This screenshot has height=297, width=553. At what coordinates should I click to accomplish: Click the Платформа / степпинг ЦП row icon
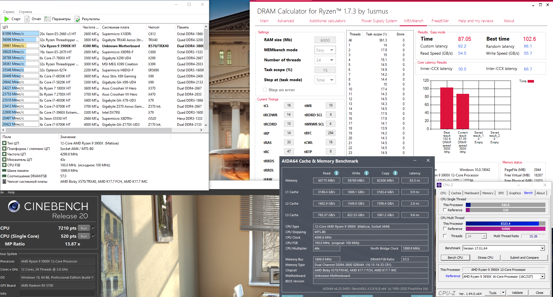[x=4, y=148]
